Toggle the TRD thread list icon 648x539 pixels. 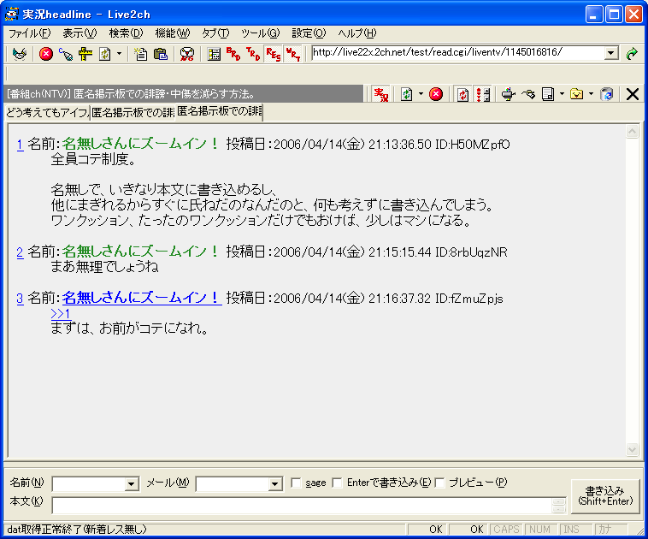(x=253, y=54)
